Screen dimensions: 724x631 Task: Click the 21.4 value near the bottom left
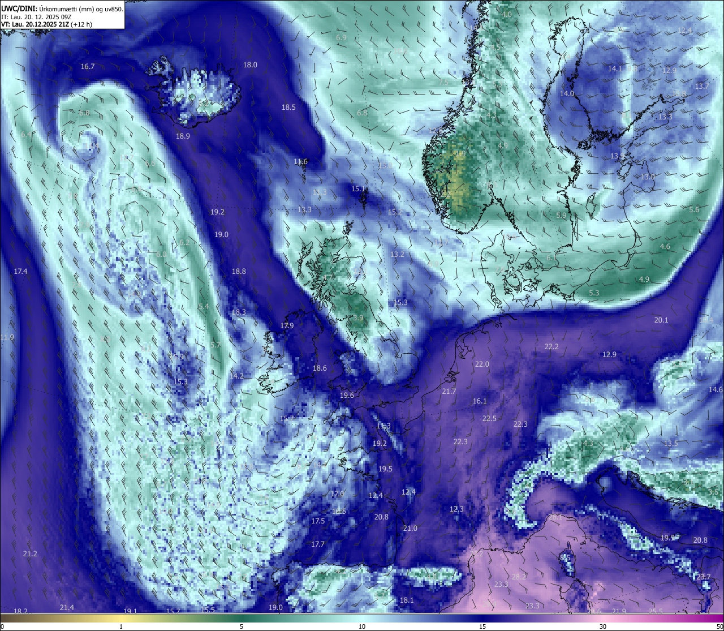[x=67, y=608]
